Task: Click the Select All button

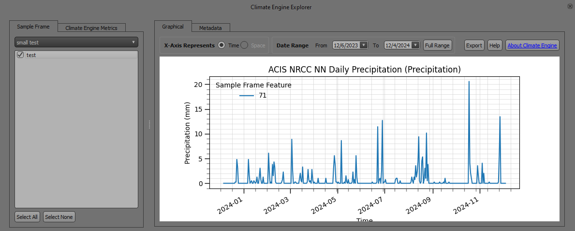Action: [x=27, y=217]
